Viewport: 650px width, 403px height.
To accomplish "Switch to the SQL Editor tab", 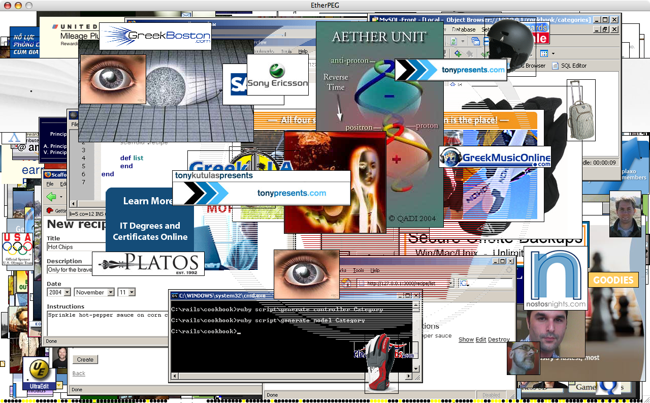I will [x=569, y=66].
